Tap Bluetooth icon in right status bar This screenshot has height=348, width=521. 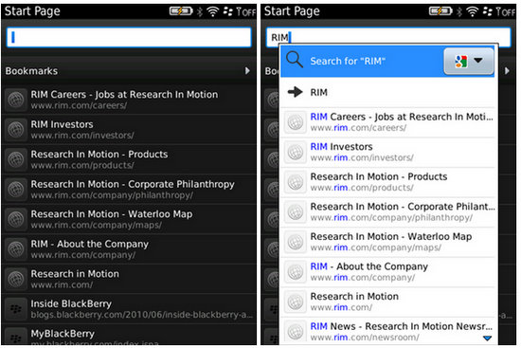click(459, 11)
